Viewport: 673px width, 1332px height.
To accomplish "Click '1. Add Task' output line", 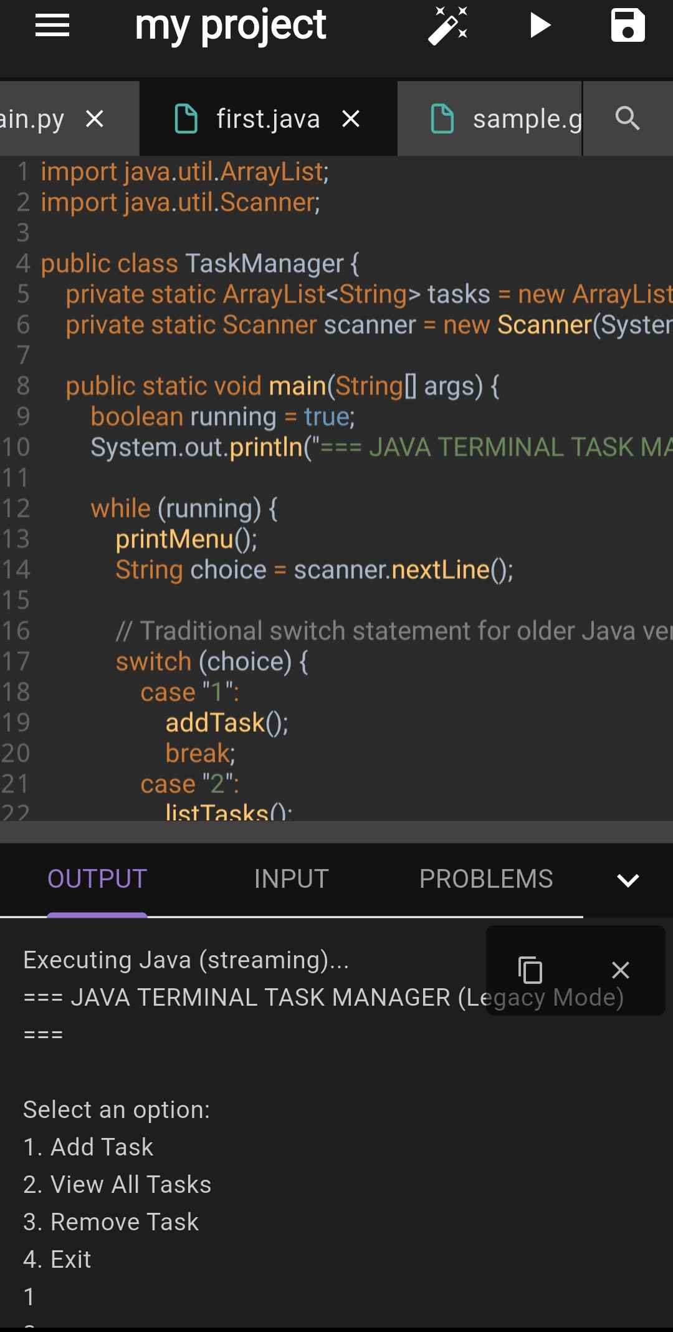I will (x=88, y=1147).
